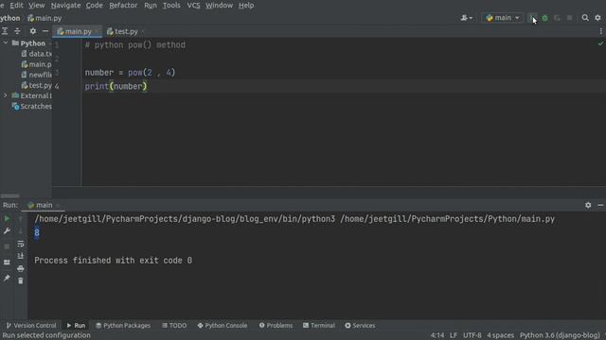606x340 pixels.
Task: Open the code with me user icon
Action: click(467, 18)
